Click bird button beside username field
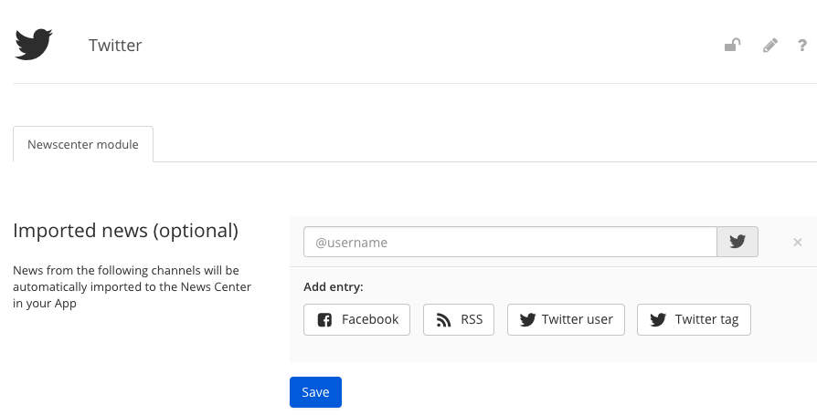Viewport: 817px width, 415px height. click(x=737, y=242)
